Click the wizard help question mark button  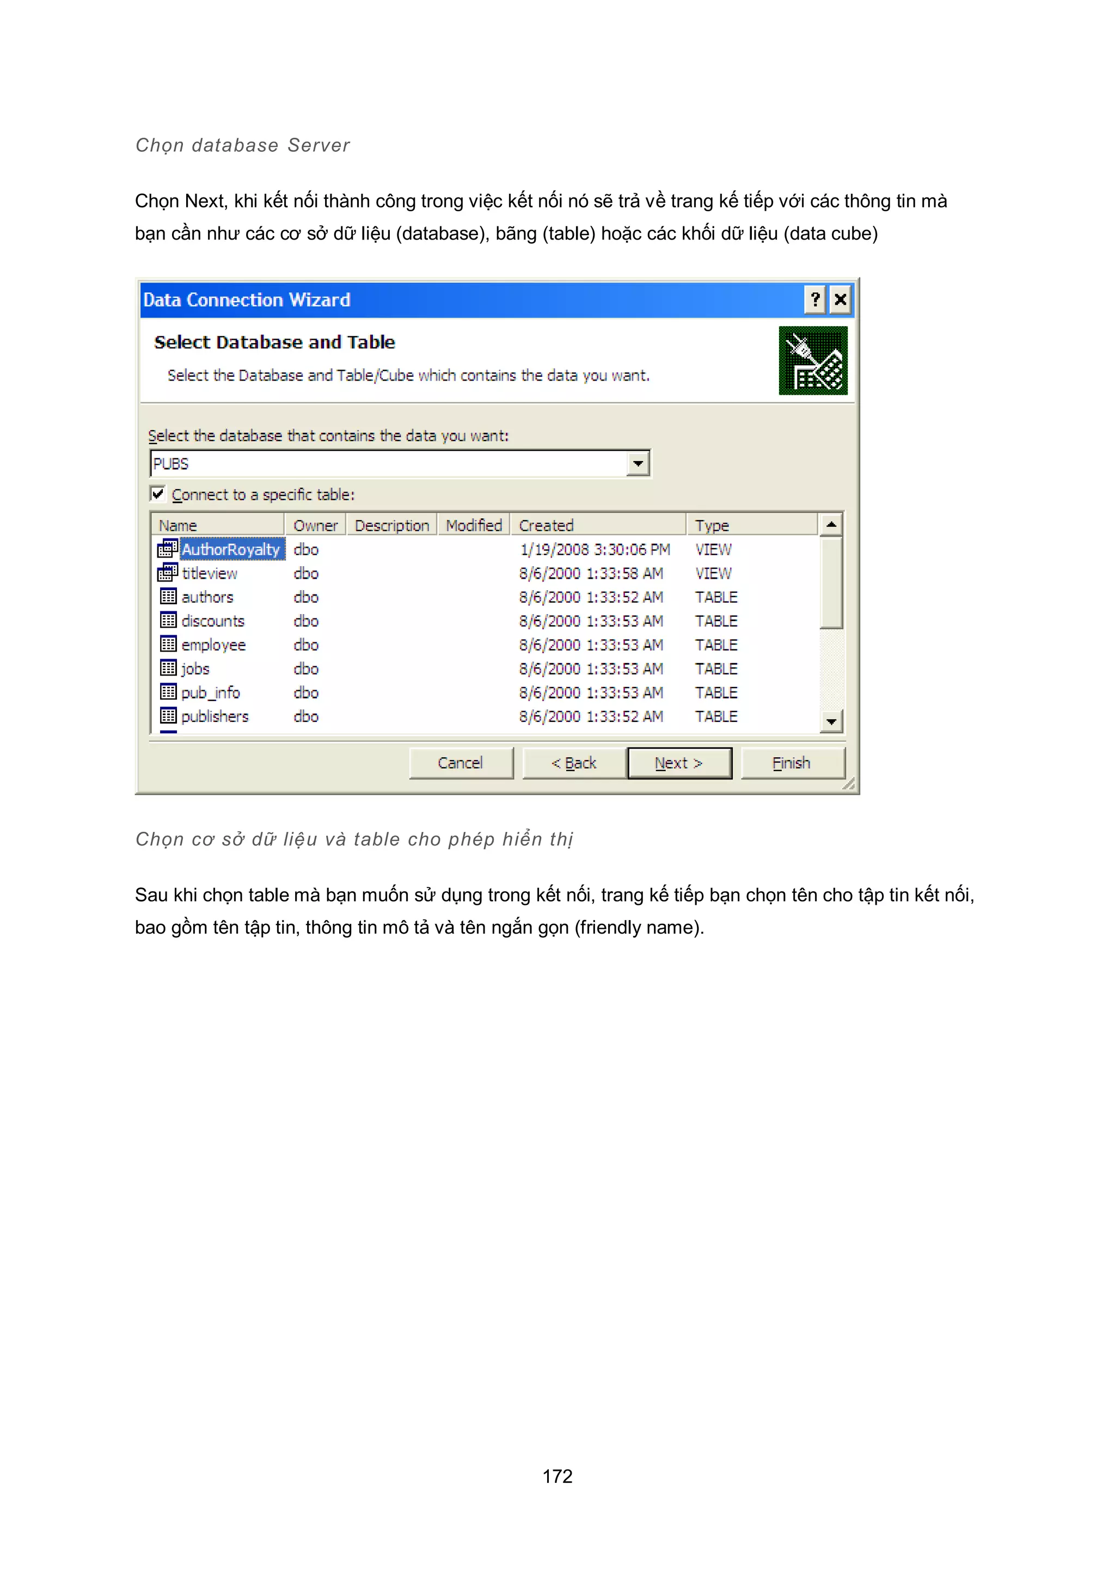[x=814, y=300]
